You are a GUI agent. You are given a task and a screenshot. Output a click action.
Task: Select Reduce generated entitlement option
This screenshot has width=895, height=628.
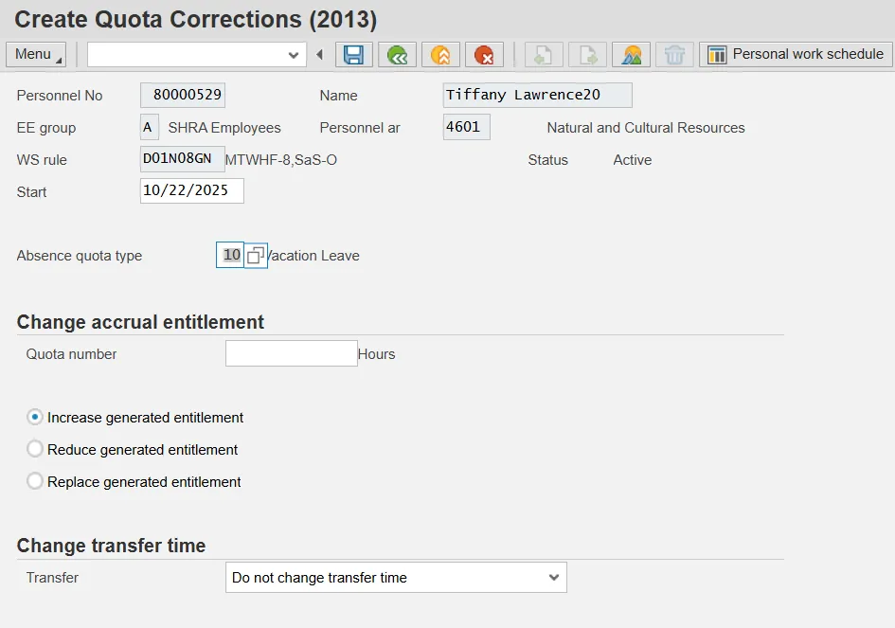tap(35, 450)
